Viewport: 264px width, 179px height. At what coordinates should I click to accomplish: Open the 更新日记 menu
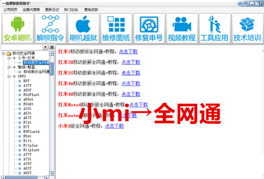tap(52, 10)
